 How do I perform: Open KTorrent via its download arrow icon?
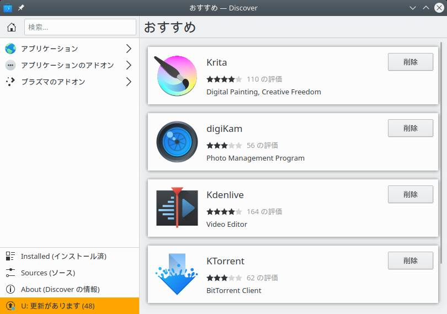[x=177, y=274]
